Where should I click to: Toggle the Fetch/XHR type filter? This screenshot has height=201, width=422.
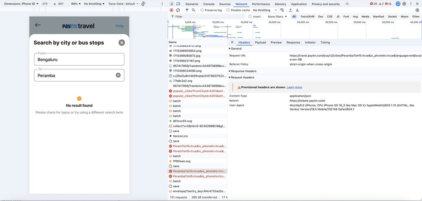click(x=307, y=16)
